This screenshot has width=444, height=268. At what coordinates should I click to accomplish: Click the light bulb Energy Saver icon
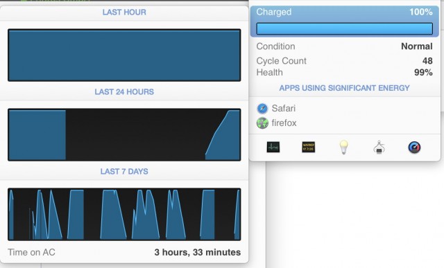coord(344,147)
